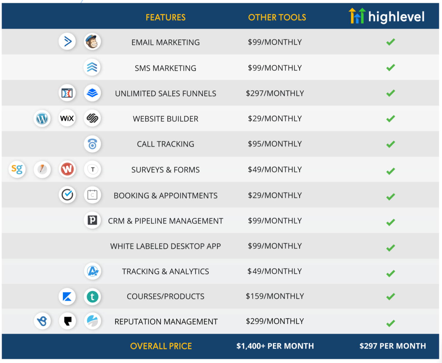442x363 pixels.
Task: Click the green checkmark in SMS Marketing row
Action: tap(391, 68)
